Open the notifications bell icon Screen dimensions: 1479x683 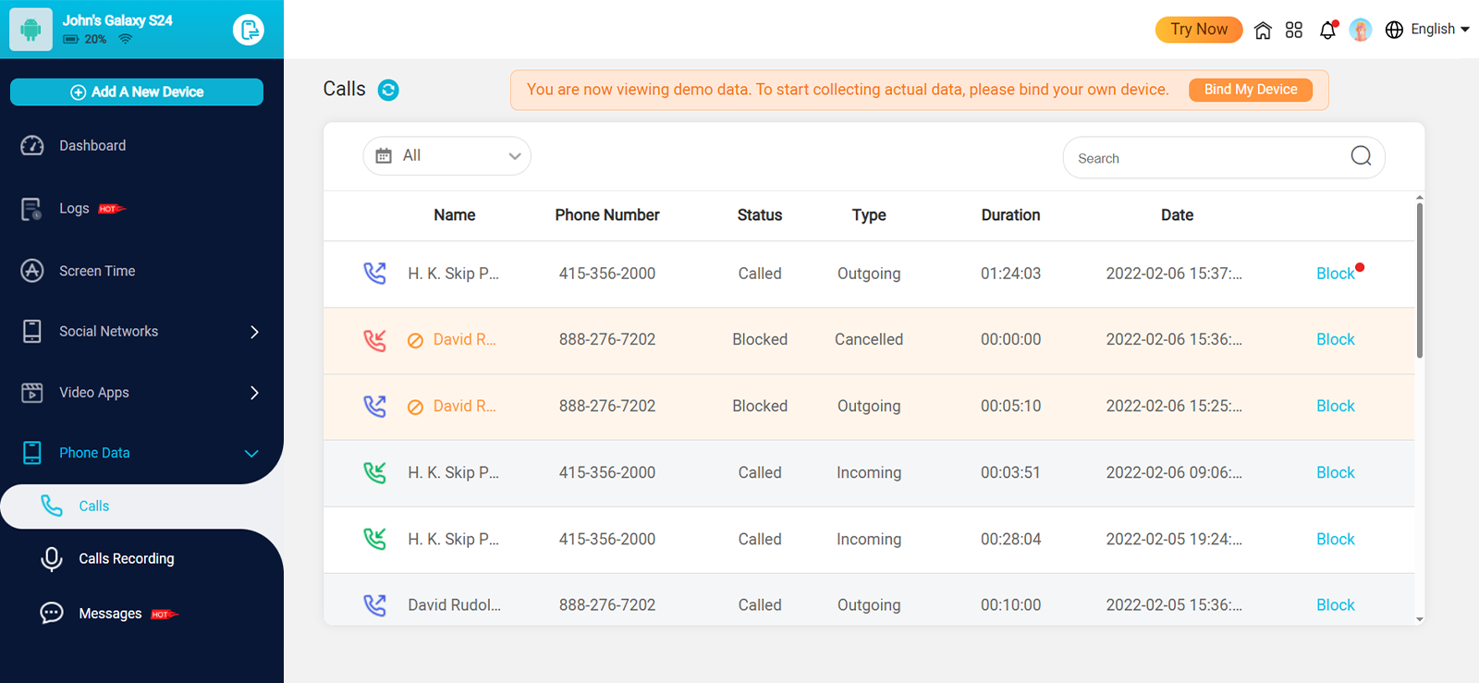click(x=1327, y=30)
